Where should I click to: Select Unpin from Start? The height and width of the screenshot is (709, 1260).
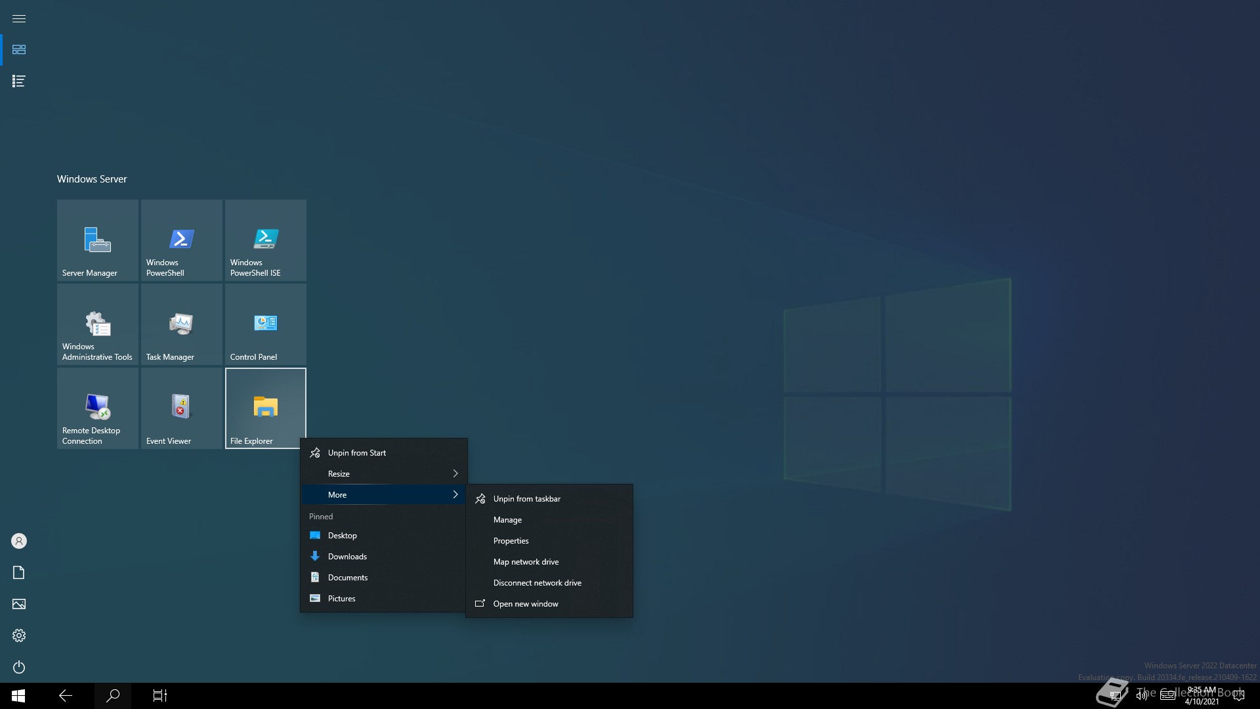click(384, 453)
